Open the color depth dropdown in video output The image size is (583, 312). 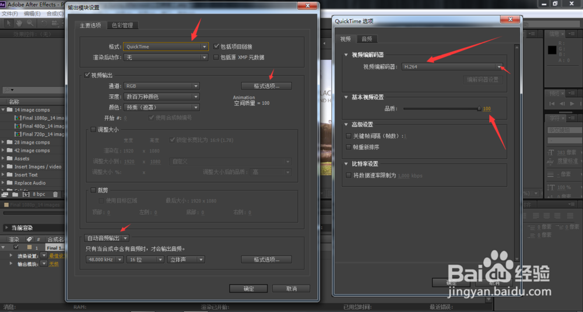tap(161, 97)
